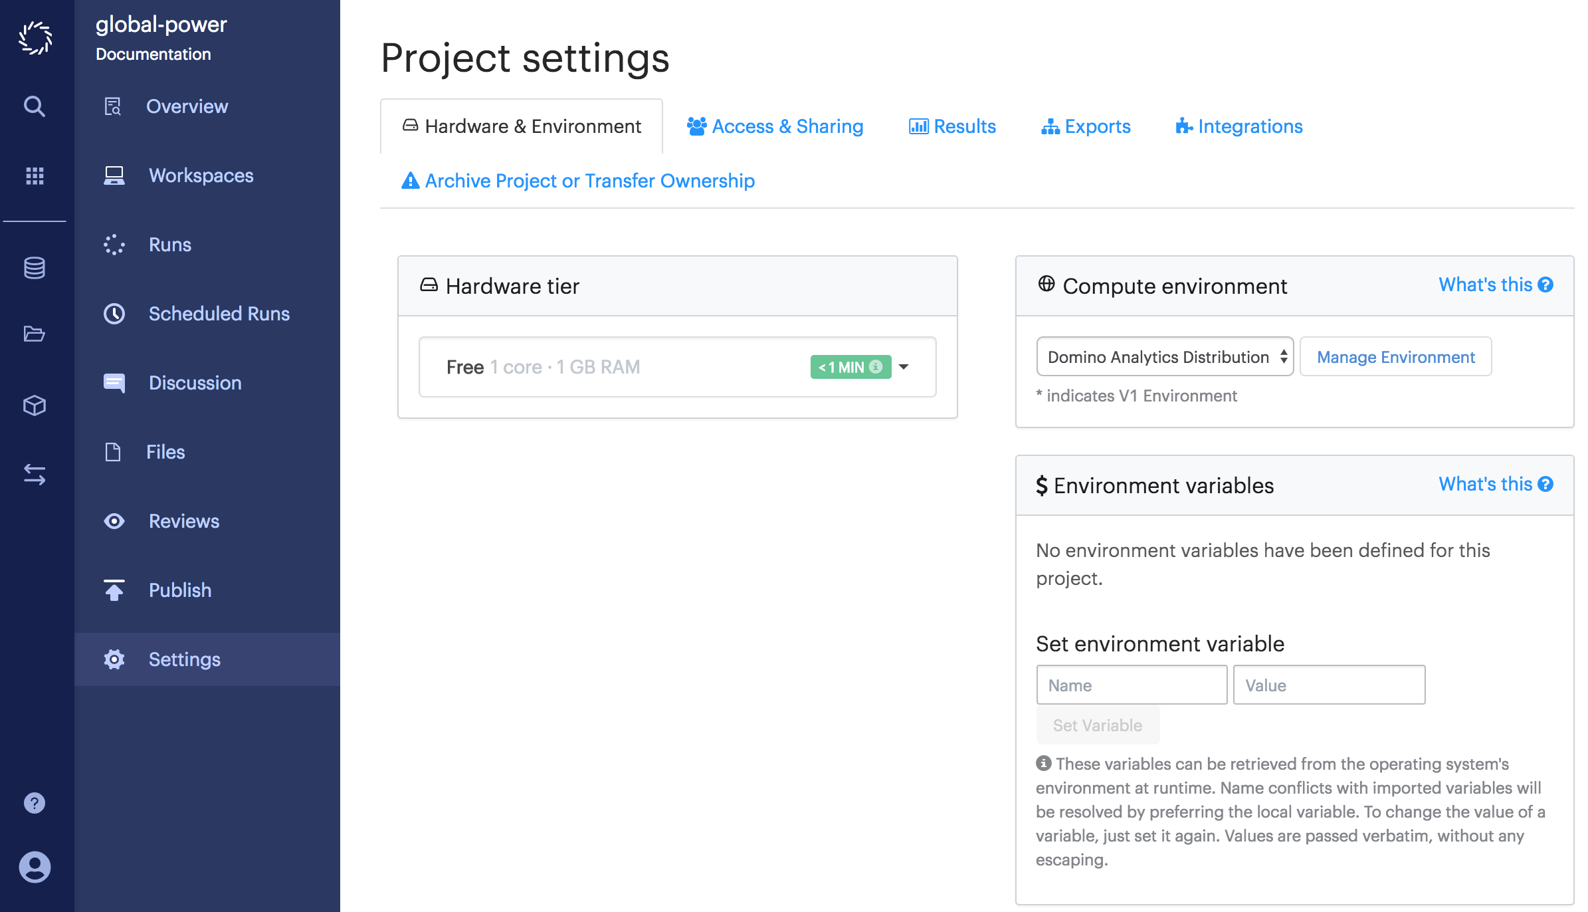
Task: Go to Settings in sidebar
Action: pos(185,659)
